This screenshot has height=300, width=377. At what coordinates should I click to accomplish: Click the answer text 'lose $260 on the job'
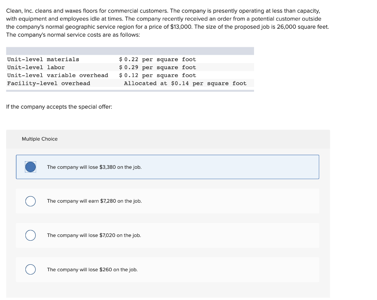(x=92, y=269)
